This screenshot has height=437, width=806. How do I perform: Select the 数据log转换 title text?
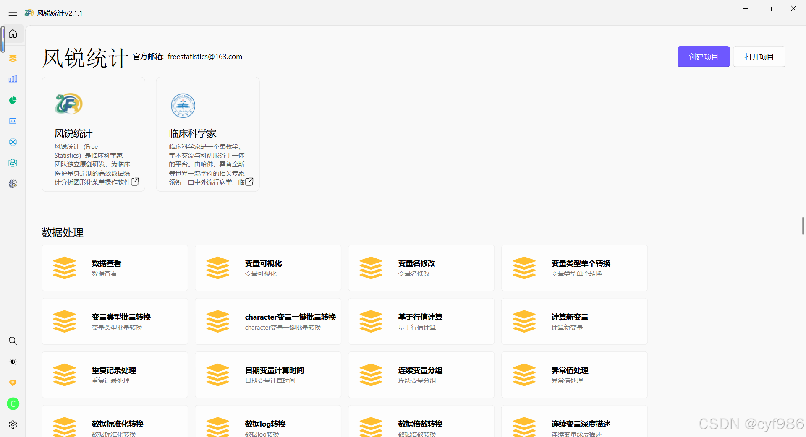tap(265, 424)
